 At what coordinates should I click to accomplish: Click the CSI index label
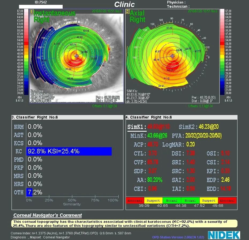[213, 163]
